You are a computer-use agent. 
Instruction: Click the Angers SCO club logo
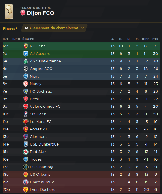26,69
